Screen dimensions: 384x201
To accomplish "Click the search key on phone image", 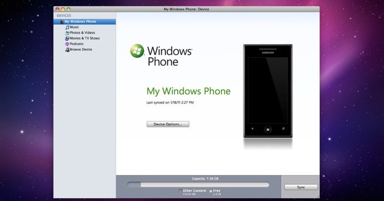I will (x=284, y=129).
